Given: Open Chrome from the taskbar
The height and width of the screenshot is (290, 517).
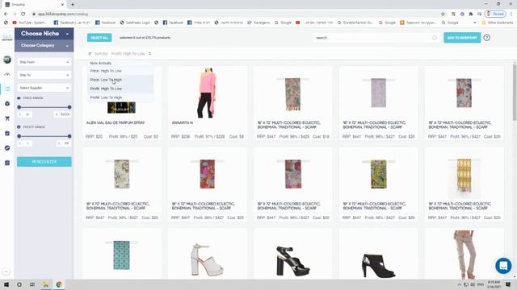Looking at the screenshot, I should [x=59, y=284].
